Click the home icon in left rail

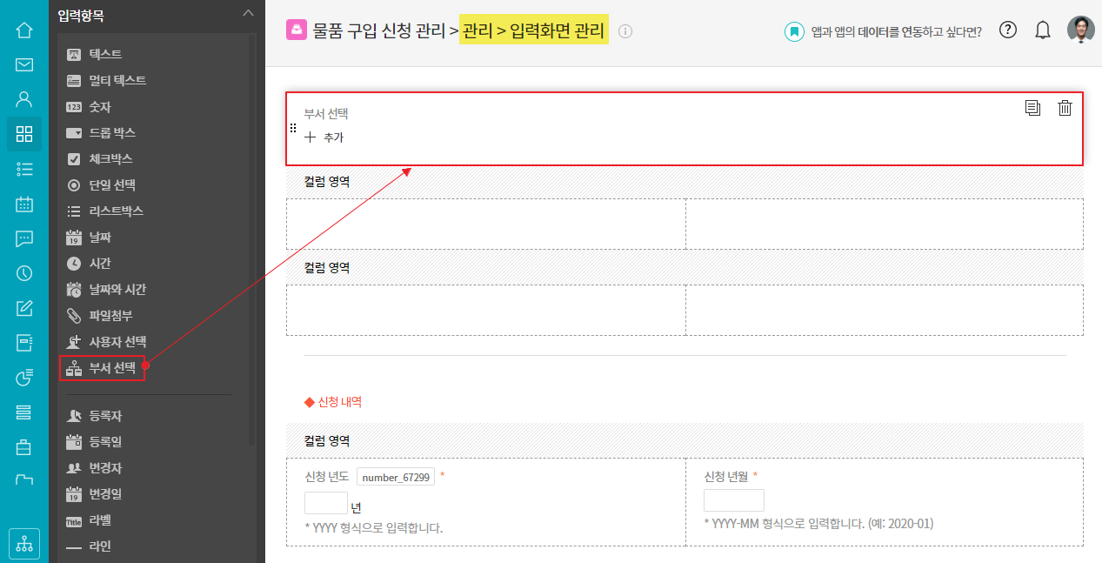tap(24, 30)
